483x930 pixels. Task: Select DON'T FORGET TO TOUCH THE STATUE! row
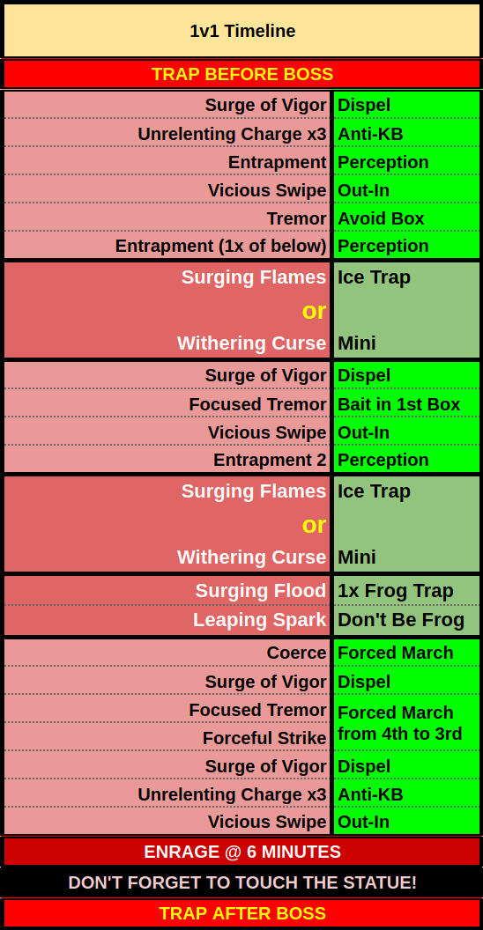[242, 882]
